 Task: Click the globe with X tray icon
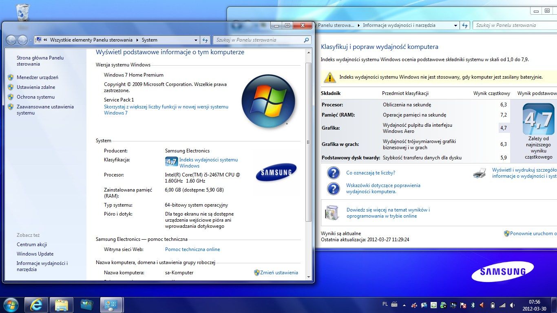(x=443, y=305)
